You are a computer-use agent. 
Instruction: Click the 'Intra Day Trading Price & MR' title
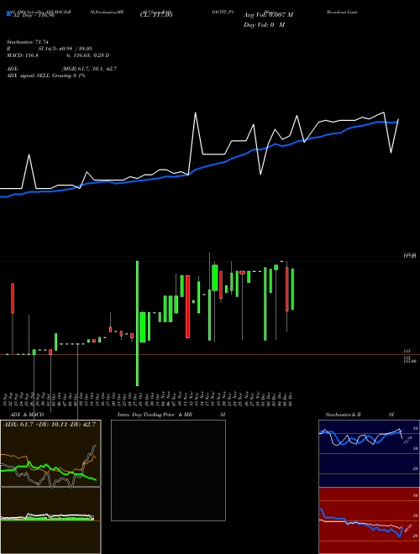(x=155, y=415)
